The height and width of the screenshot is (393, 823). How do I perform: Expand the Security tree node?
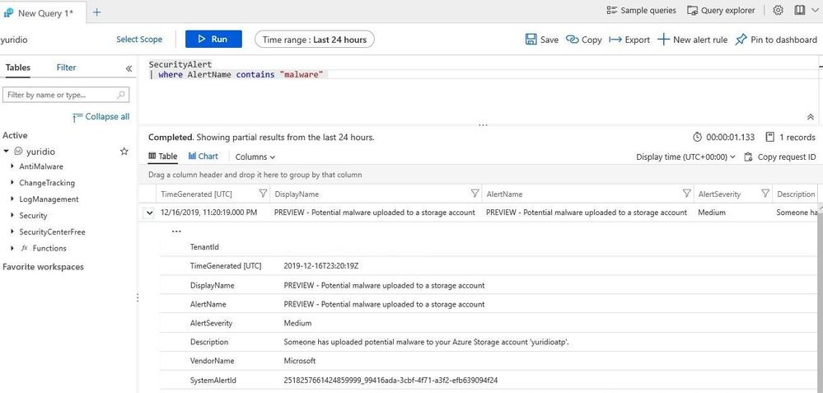(12, 215)
